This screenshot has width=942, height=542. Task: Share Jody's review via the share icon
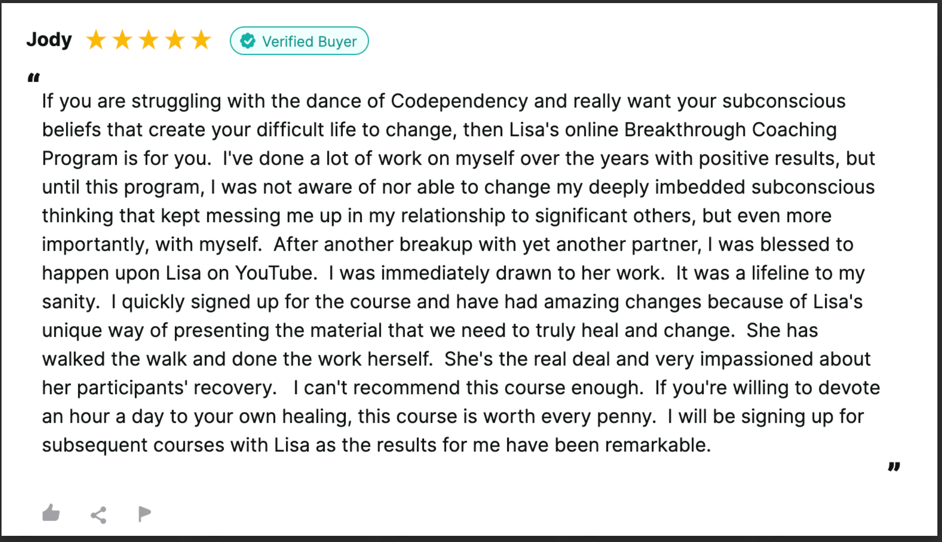[98, 515]
